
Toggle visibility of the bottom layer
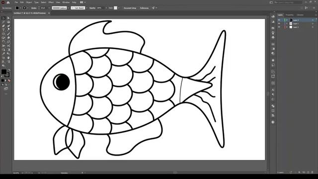pos(279,27)
